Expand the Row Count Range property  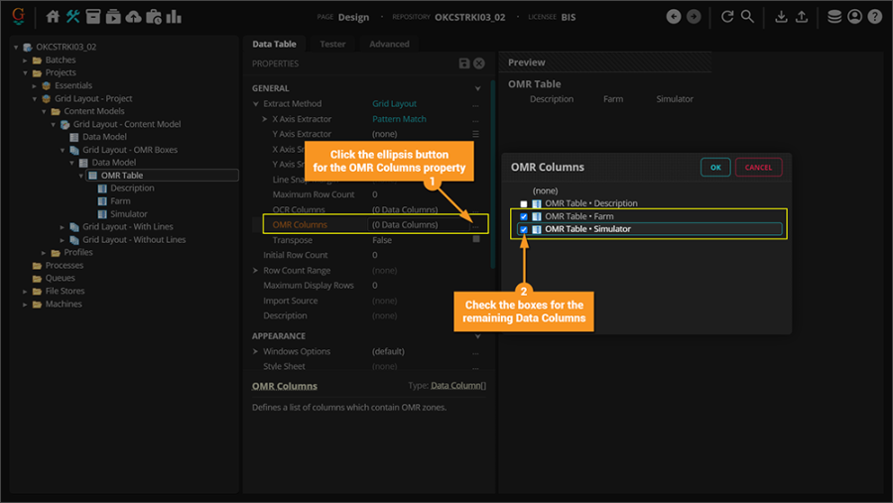[x=255, y=271]
